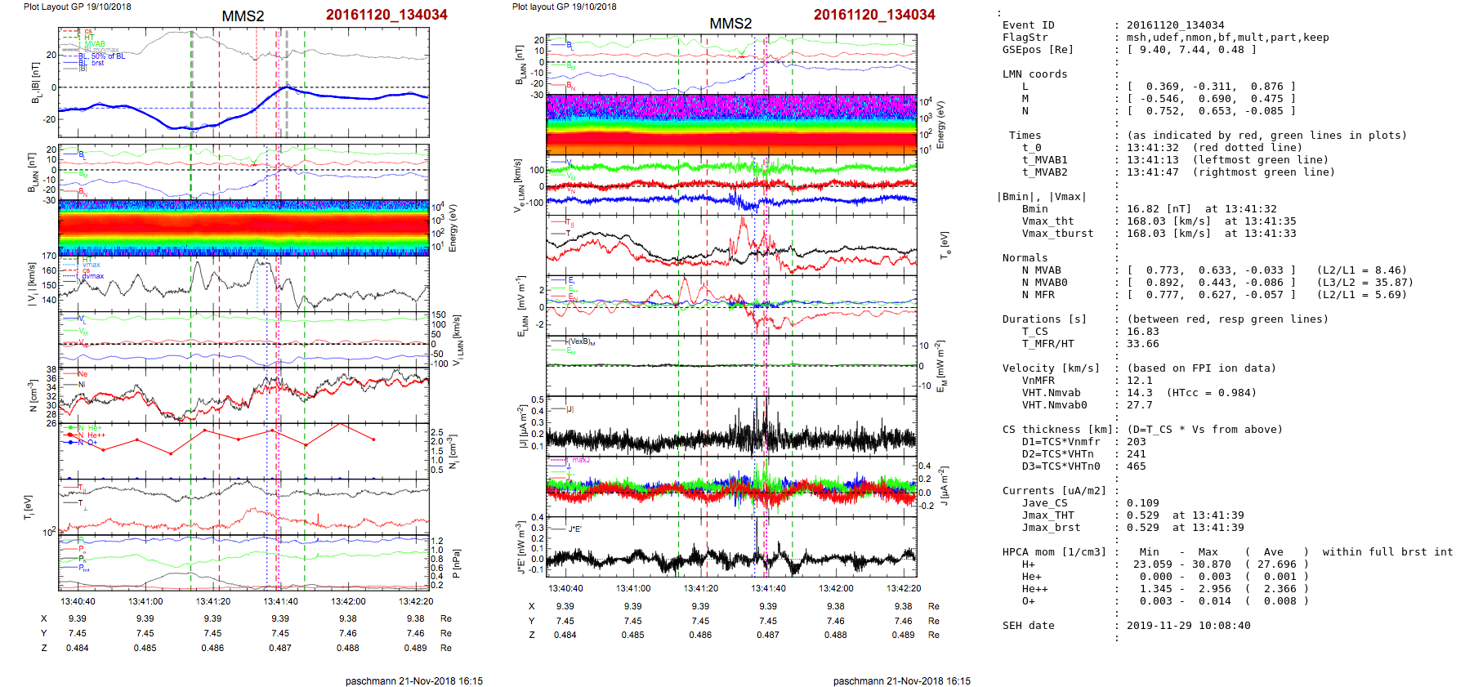The image size is (1474, 687).
Task: Click the 13:42:00 time tick under the right plot
Action: click(x=835, y=588)
